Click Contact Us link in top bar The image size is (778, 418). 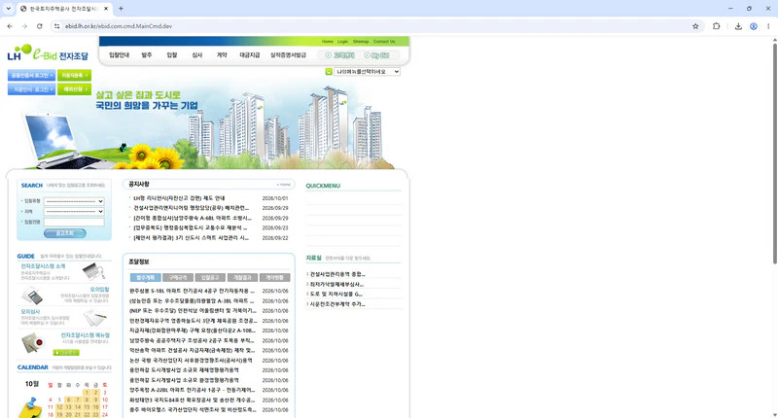click(384, 42)
